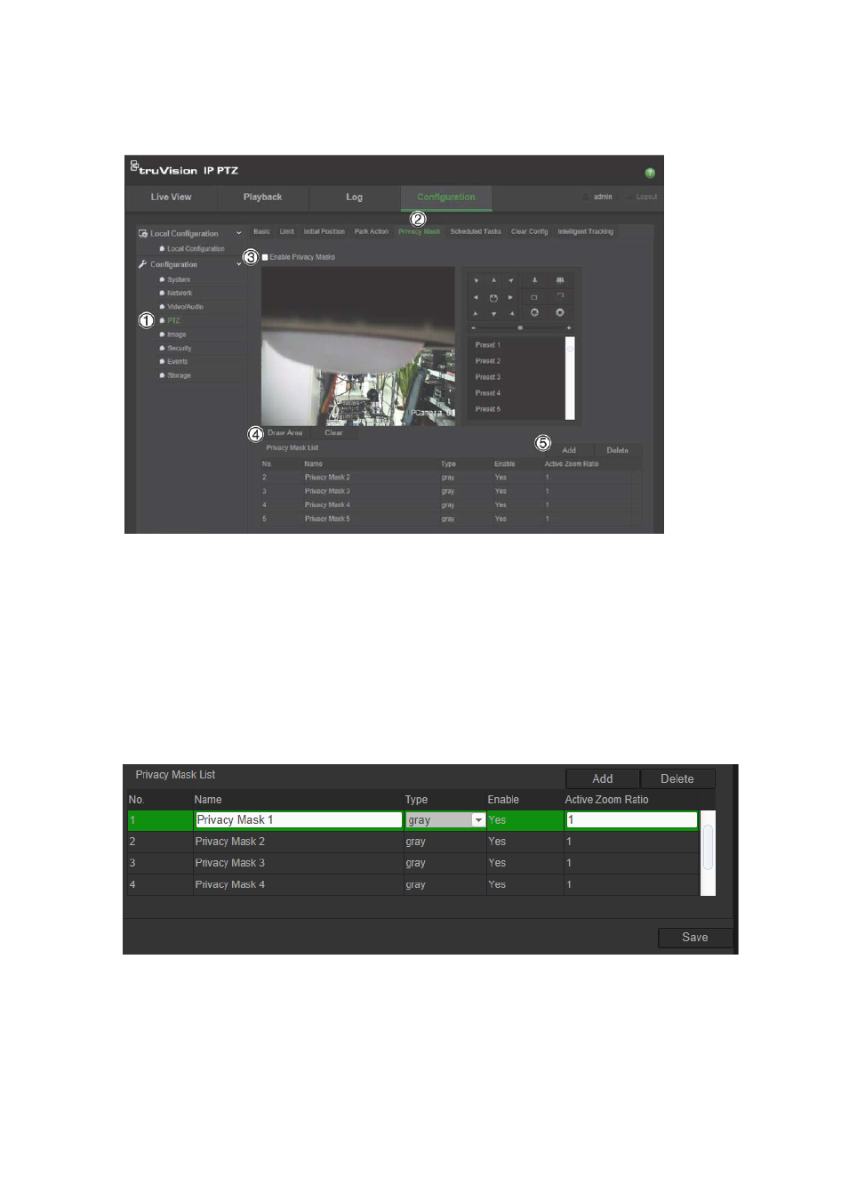The height and width of the screenshot is (1201, 849).
Task: Click the Save button
Action: point(695,938)
